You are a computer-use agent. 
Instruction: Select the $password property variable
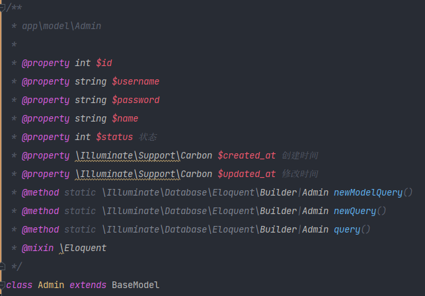click(x=135, y=100)
